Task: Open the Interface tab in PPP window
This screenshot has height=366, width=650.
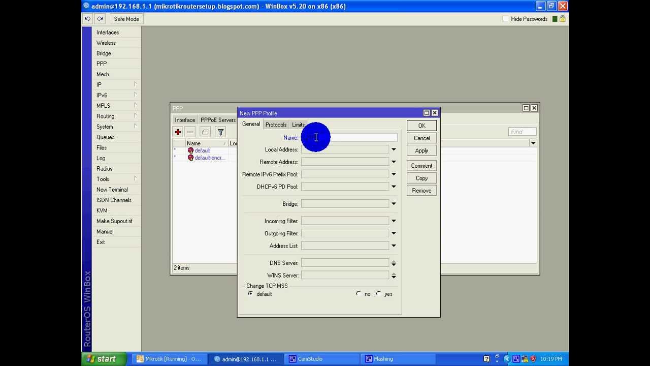Action: (x=185, y=120)
